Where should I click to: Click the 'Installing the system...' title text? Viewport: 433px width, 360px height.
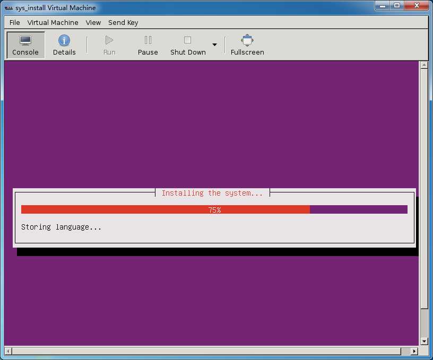tap(212, 193)
